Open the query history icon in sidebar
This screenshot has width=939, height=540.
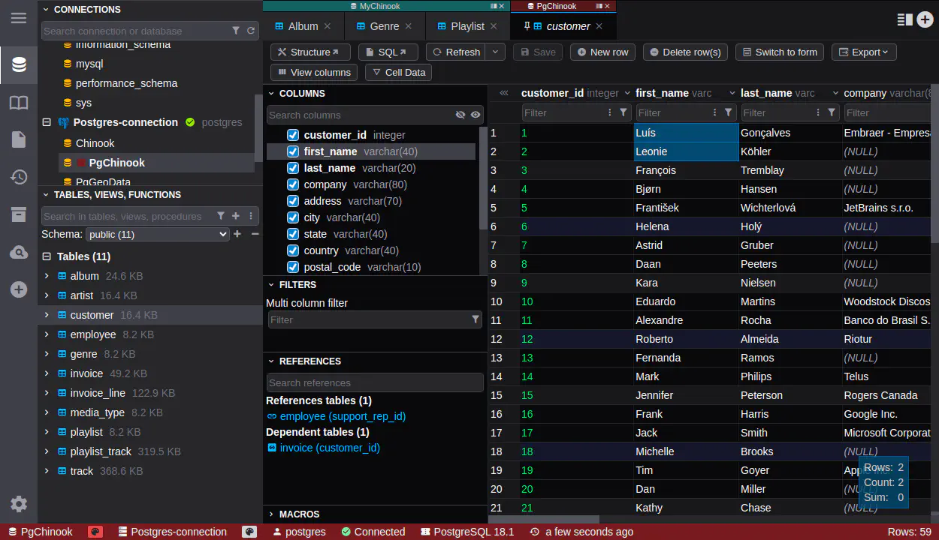19,177
